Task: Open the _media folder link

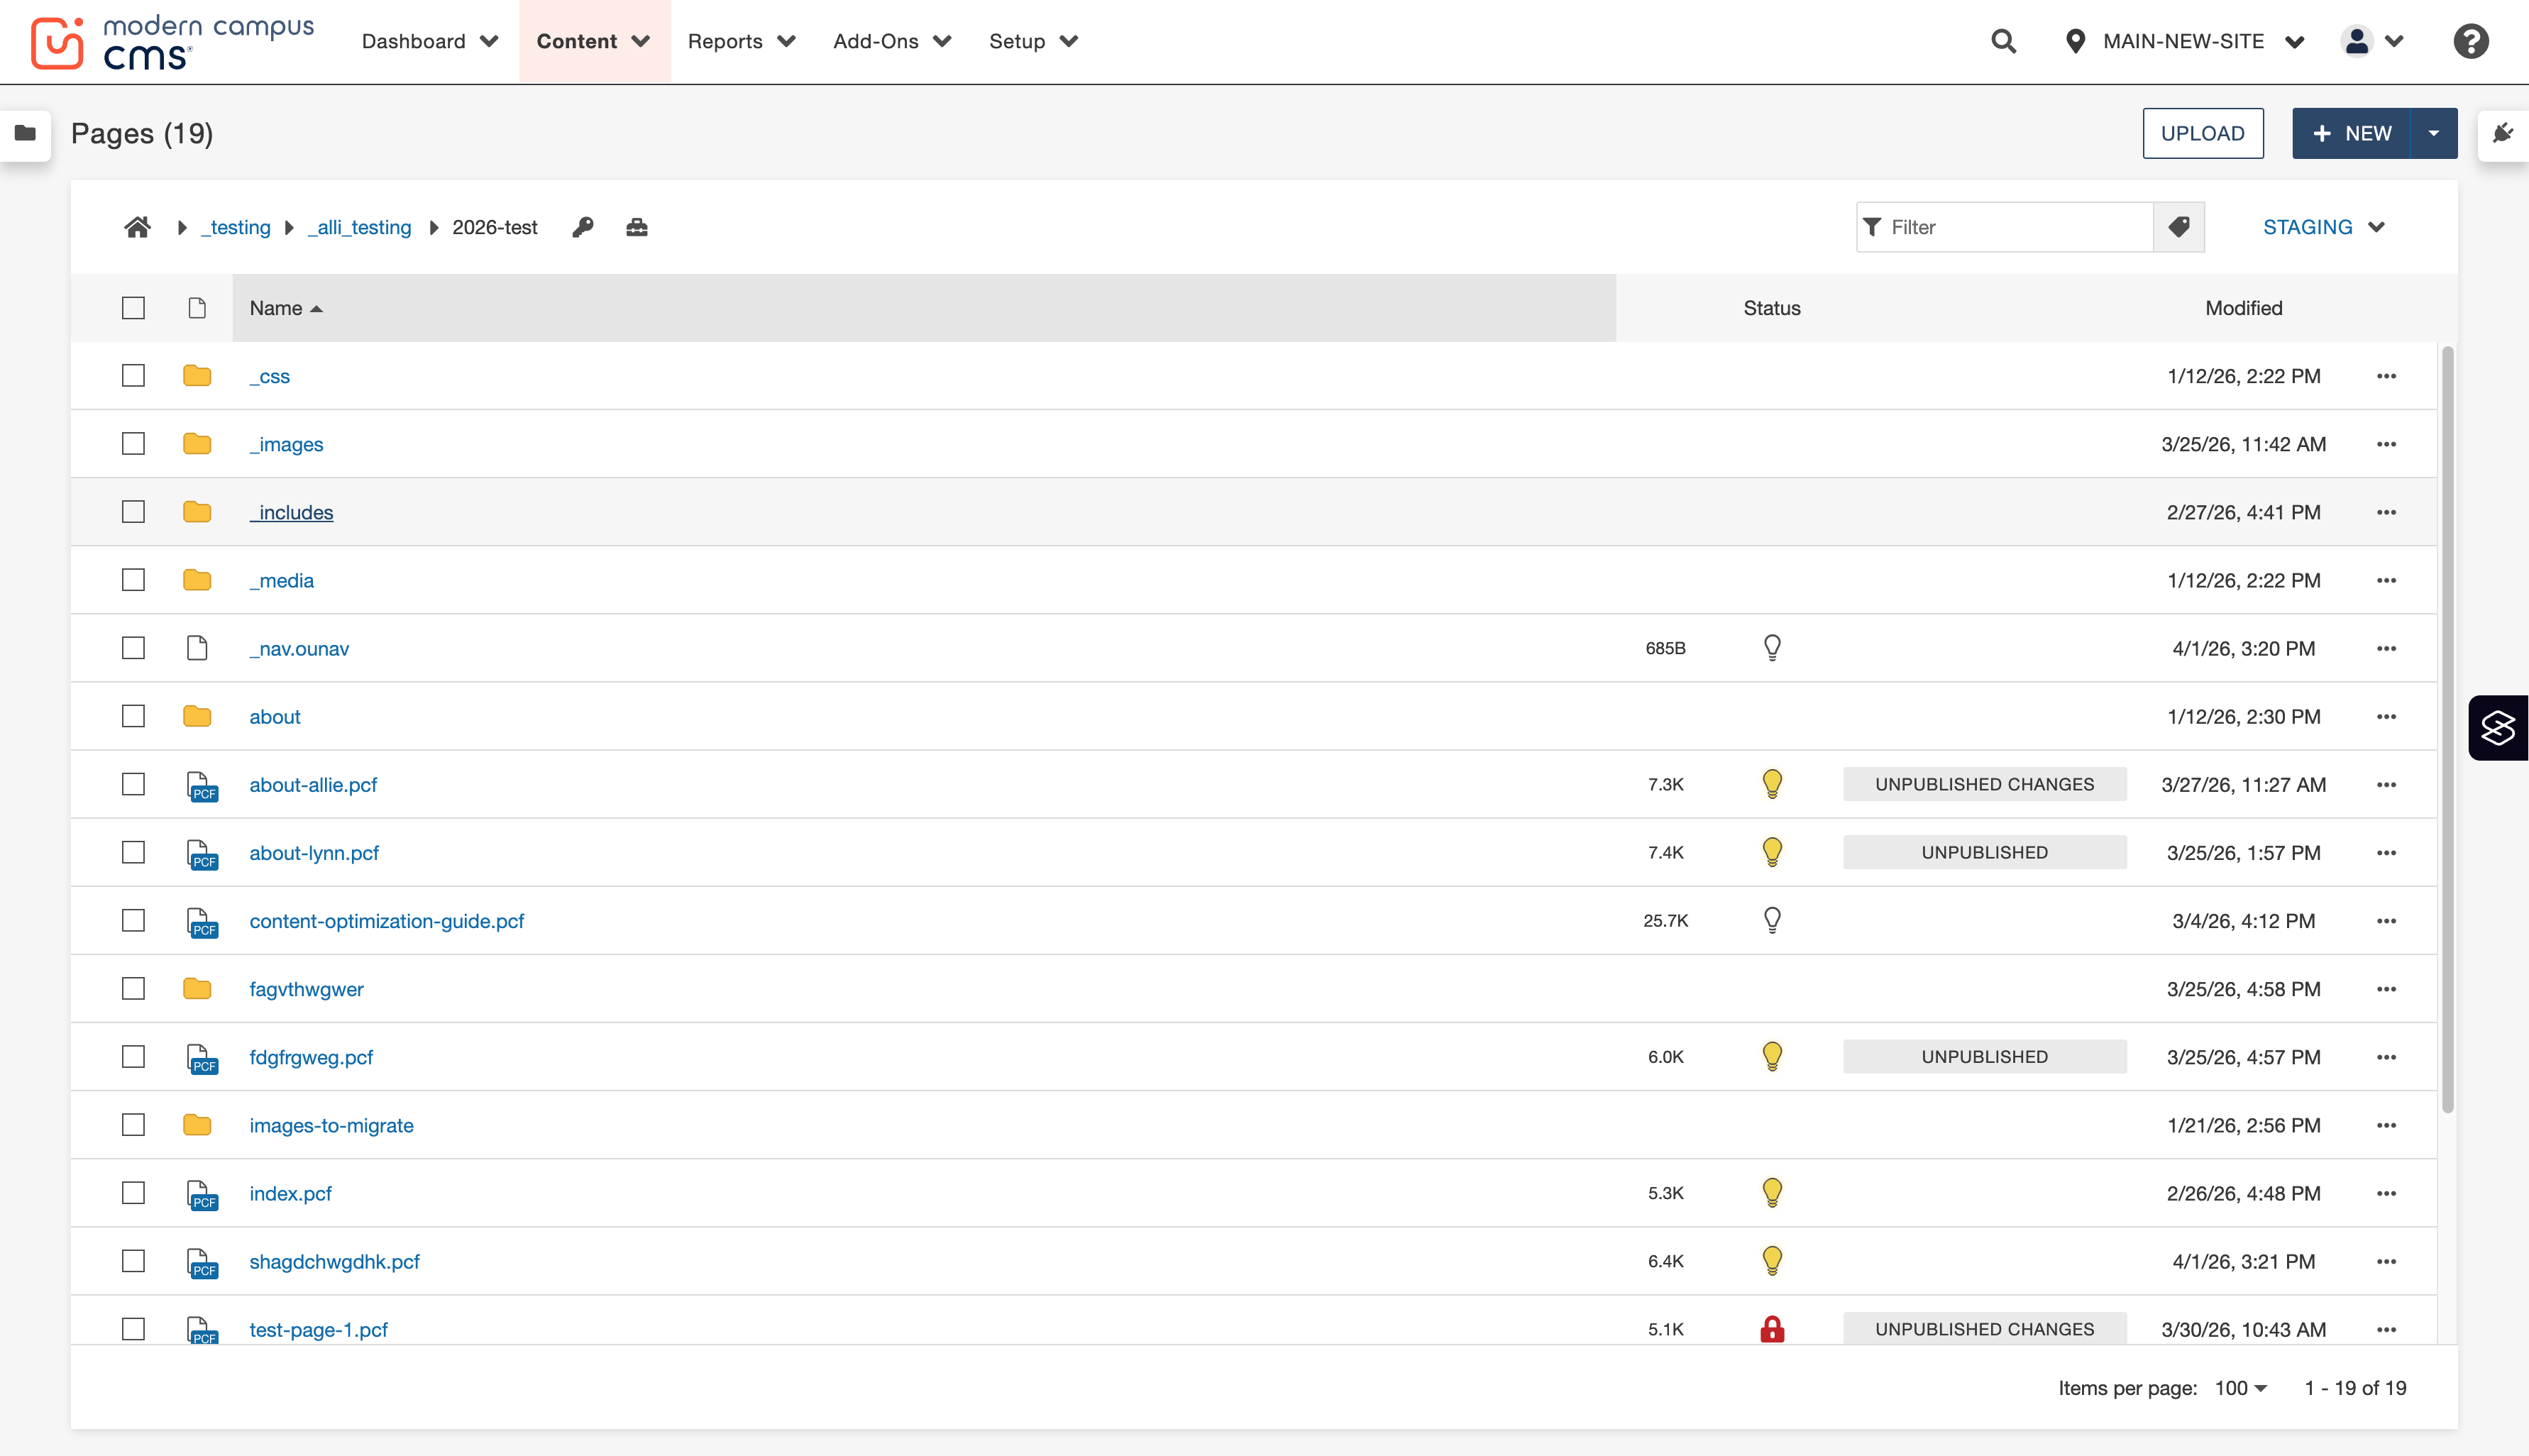Action: click(x=281, y=580)
